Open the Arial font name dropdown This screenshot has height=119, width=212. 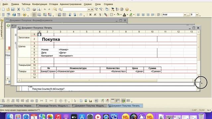(x=185, y=15)
